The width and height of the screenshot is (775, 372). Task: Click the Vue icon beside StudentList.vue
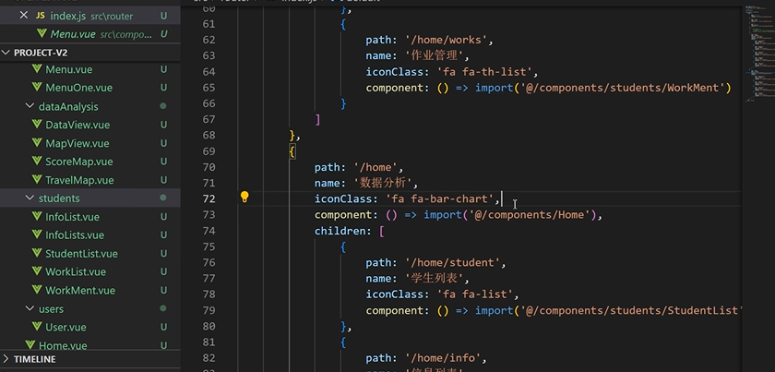click(x=37, y=253)
